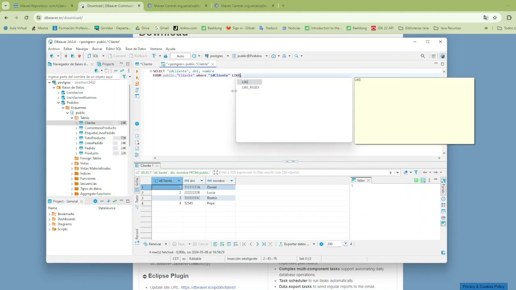This screenshot has height=290, width=516.
Task: Open Exportar datos dropdown arrow
Action: 314,244
